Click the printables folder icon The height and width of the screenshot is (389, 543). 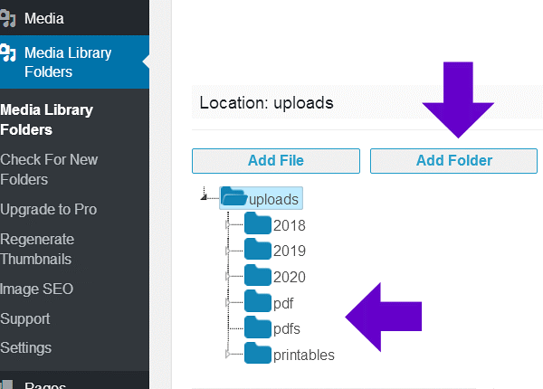pyautogui.click(x=258, y=354)
